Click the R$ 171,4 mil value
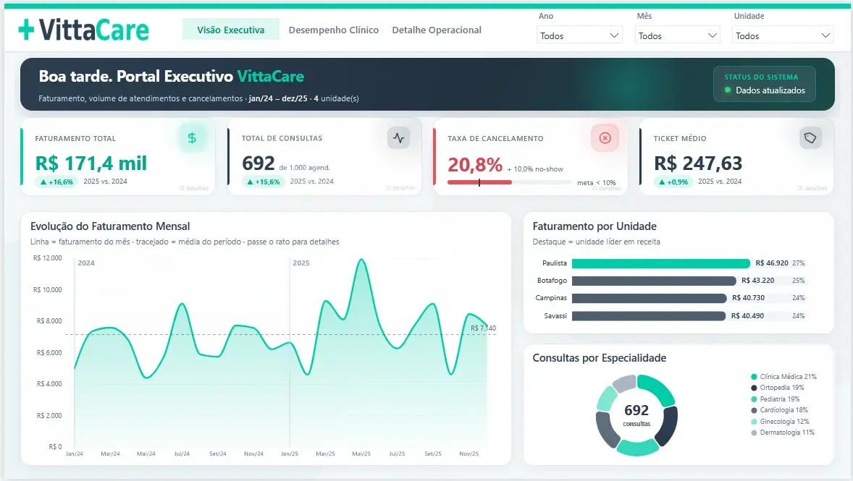Image resolution: width=853 pixels, height=481 pixels. [x=91, y=163]
